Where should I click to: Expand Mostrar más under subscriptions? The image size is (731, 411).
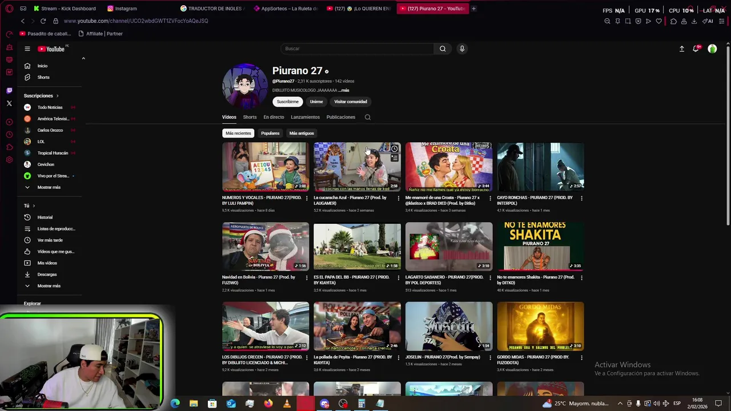[x=49, y=187]
